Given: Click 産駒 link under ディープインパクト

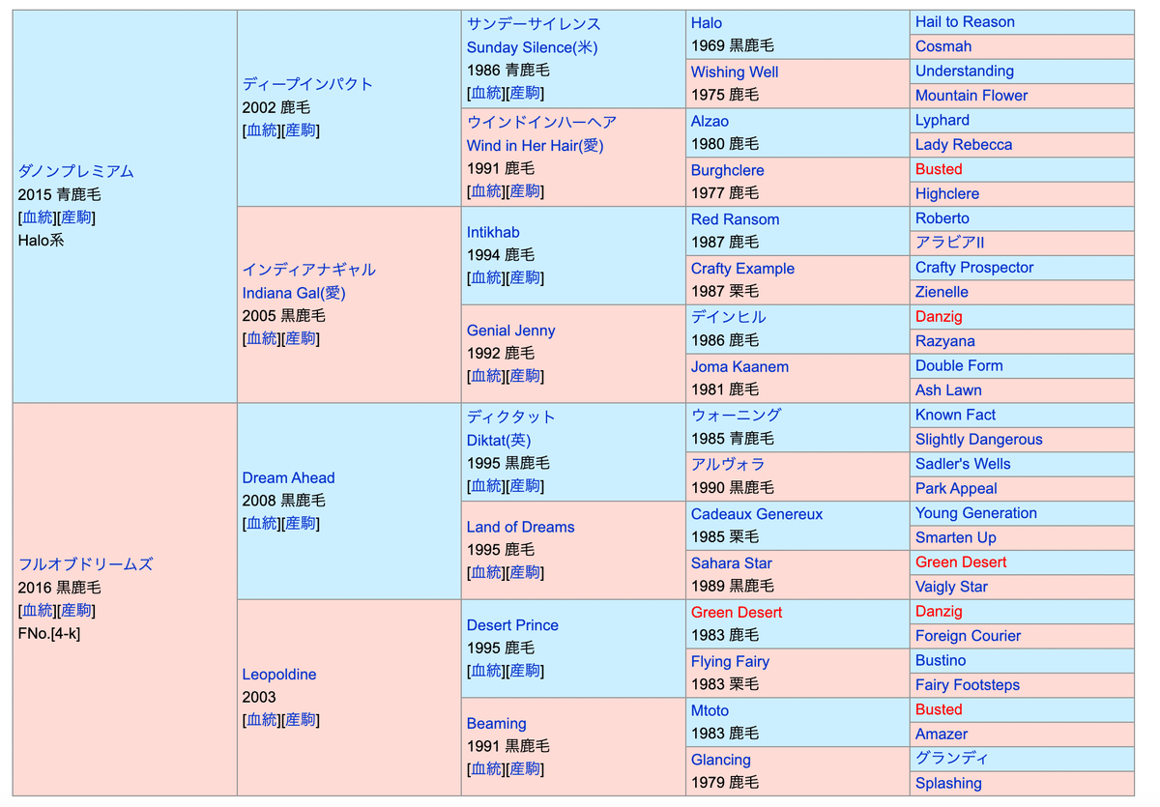Looking at the screenshot, I should (301, 130).
